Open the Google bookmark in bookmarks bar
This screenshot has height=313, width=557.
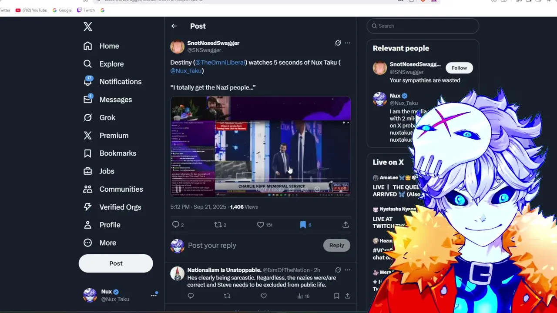point(62,10)
